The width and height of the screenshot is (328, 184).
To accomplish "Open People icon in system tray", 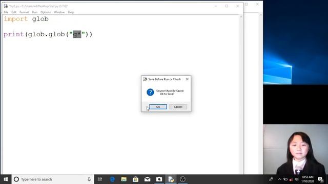I will tap(271, 179).
